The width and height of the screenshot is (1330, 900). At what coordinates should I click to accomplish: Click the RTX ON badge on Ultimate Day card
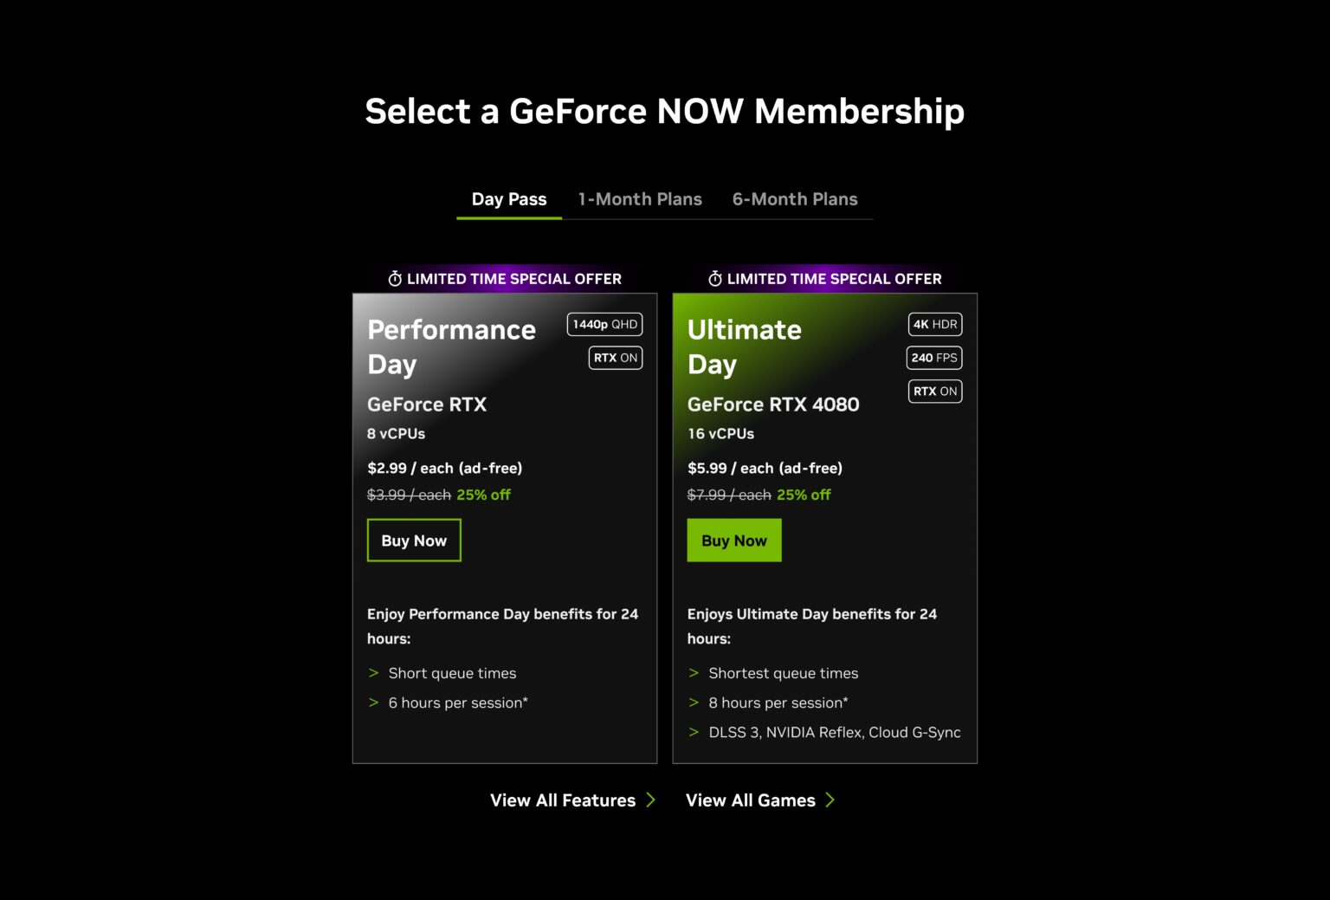pyautogui.click(x=934, y=391)
